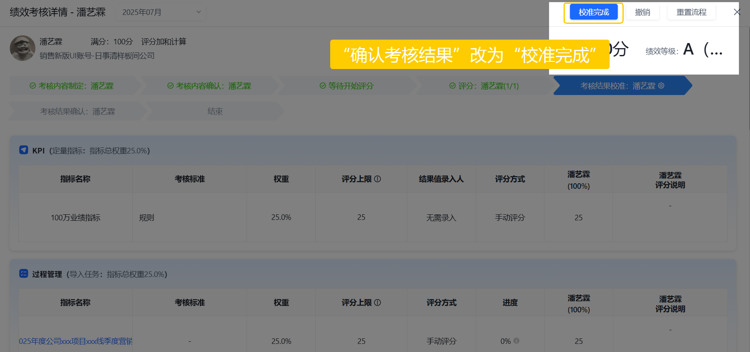Click 手动评分 in the KPI row

[510, 218]
